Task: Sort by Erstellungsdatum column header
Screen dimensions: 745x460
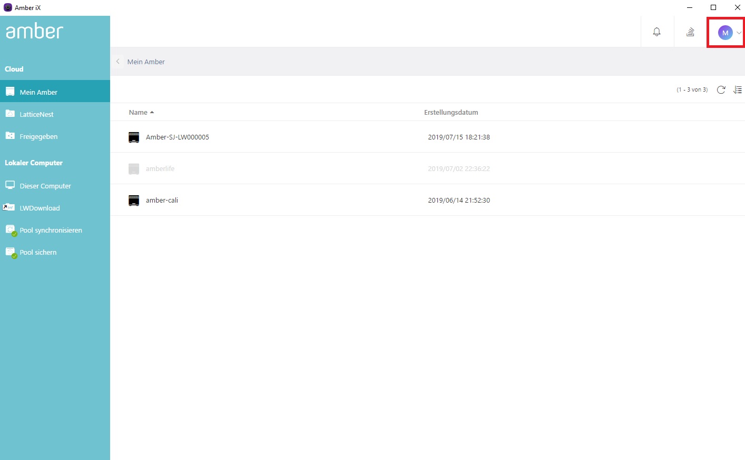Action: (x=451, y=112)
